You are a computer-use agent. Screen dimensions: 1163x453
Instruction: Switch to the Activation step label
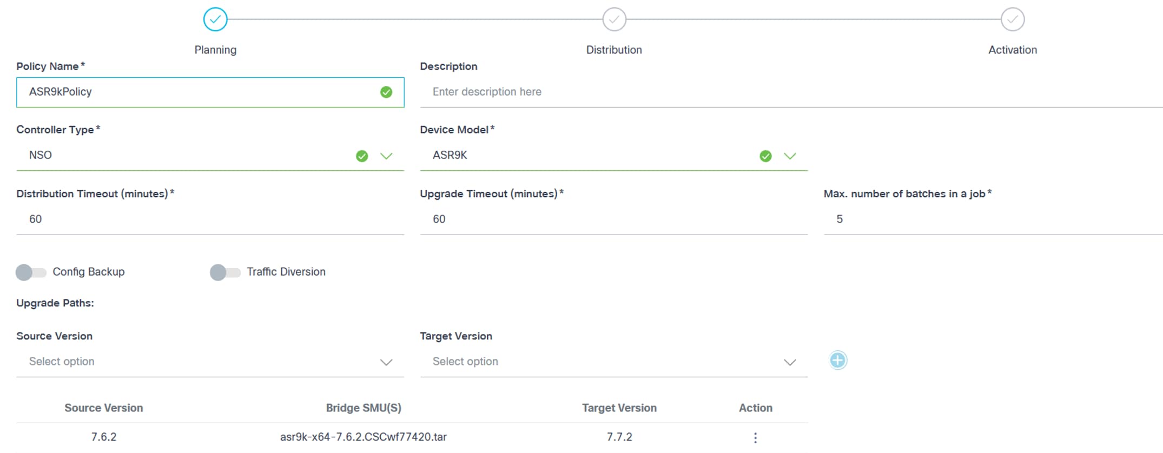pos(1012,50)
